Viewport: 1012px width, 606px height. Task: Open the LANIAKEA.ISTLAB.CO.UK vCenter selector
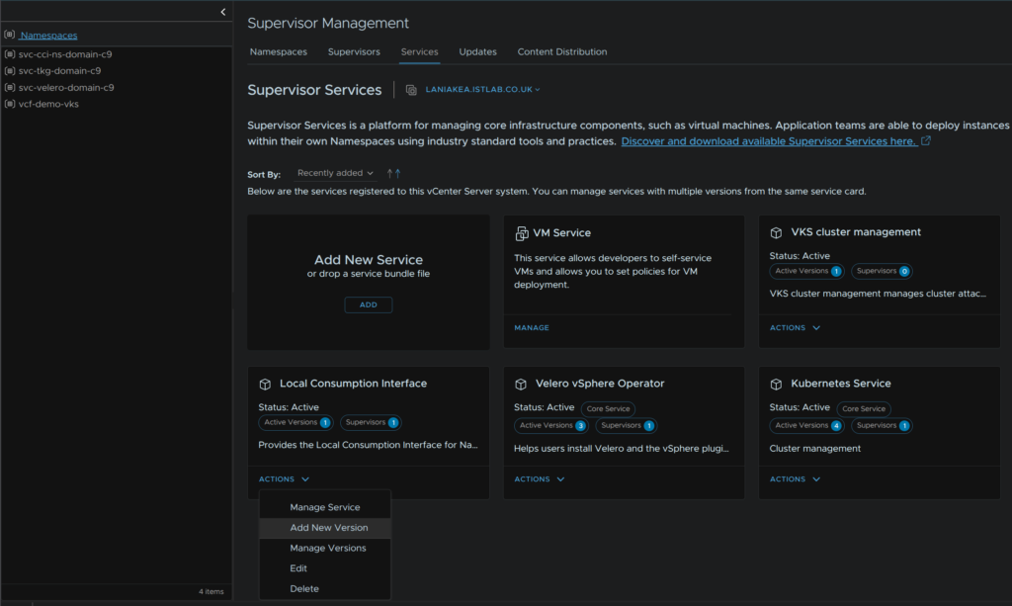point(482,90)
